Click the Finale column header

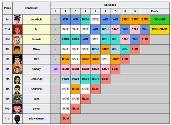[155, 11]
